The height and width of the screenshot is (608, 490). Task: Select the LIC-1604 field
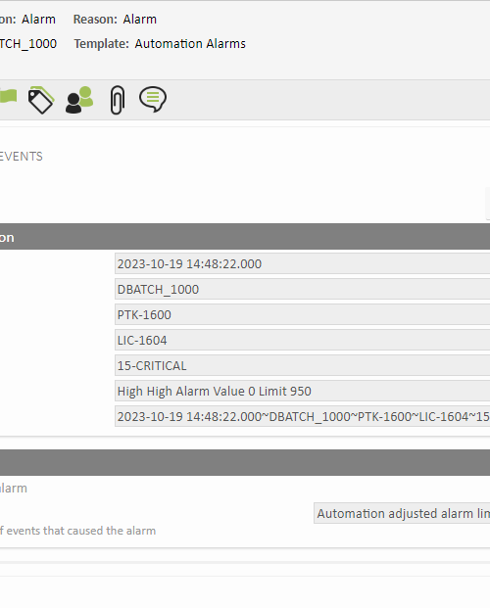point(303,340)
